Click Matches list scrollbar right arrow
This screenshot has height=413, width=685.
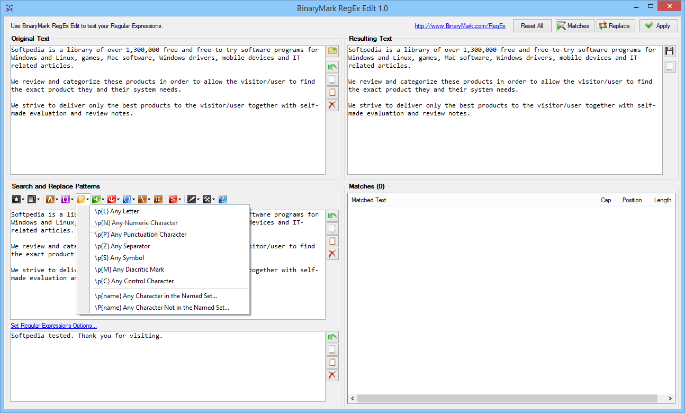[x=670, y=399]
